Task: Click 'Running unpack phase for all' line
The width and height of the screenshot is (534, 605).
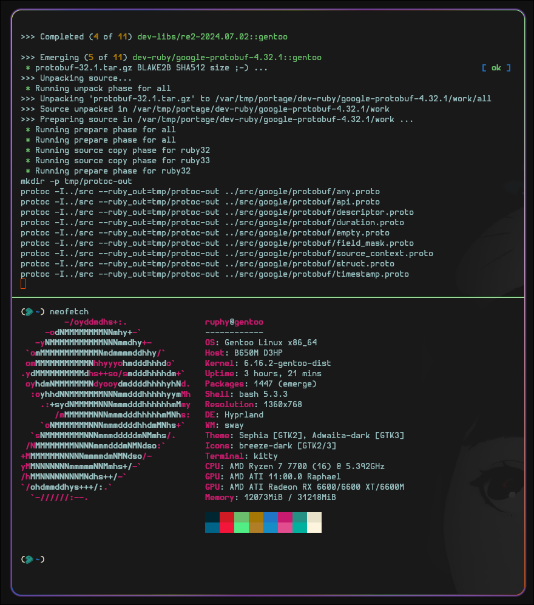Action: pyautogui.click(x=98, y=89)
